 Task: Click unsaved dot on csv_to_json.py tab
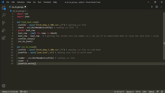[25, 7]
